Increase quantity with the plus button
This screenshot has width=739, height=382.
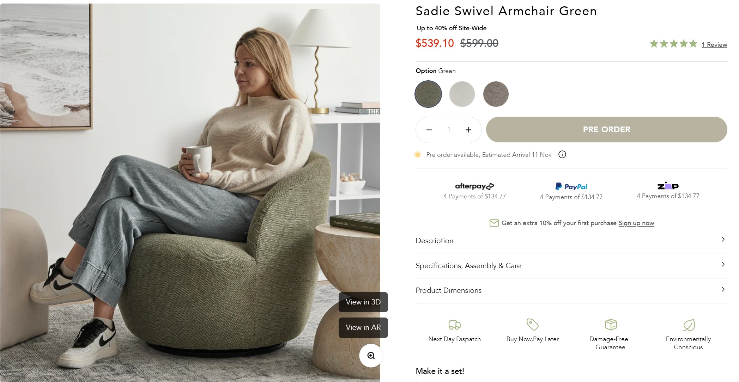[x=468, y=130]
